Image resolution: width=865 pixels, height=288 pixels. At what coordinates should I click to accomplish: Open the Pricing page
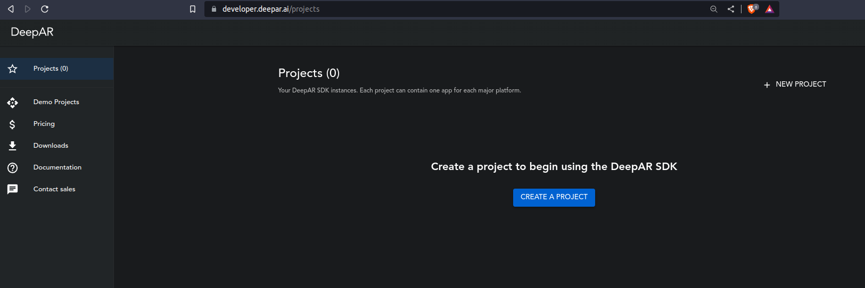[57, 124]
